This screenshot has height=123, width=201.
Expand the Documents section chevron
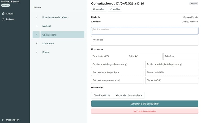pyautogui.click(x=36, y=43)
